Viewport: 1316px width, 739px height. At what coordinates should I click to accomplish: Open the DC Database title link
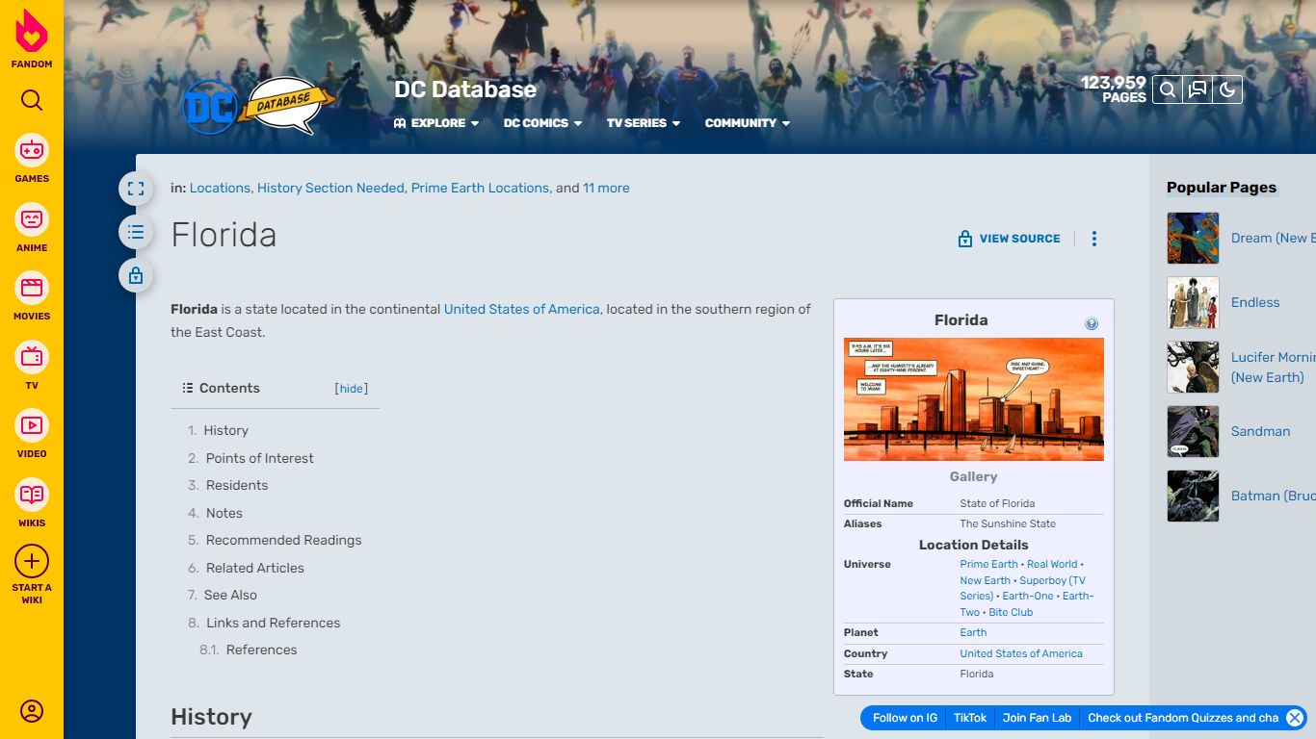click(x=465, y=89)
